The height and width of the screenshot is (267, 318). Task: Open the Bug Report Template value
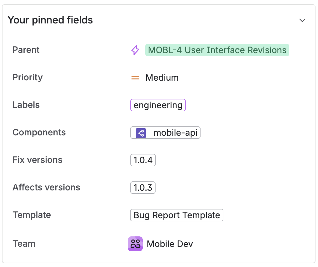click(176, 215)
